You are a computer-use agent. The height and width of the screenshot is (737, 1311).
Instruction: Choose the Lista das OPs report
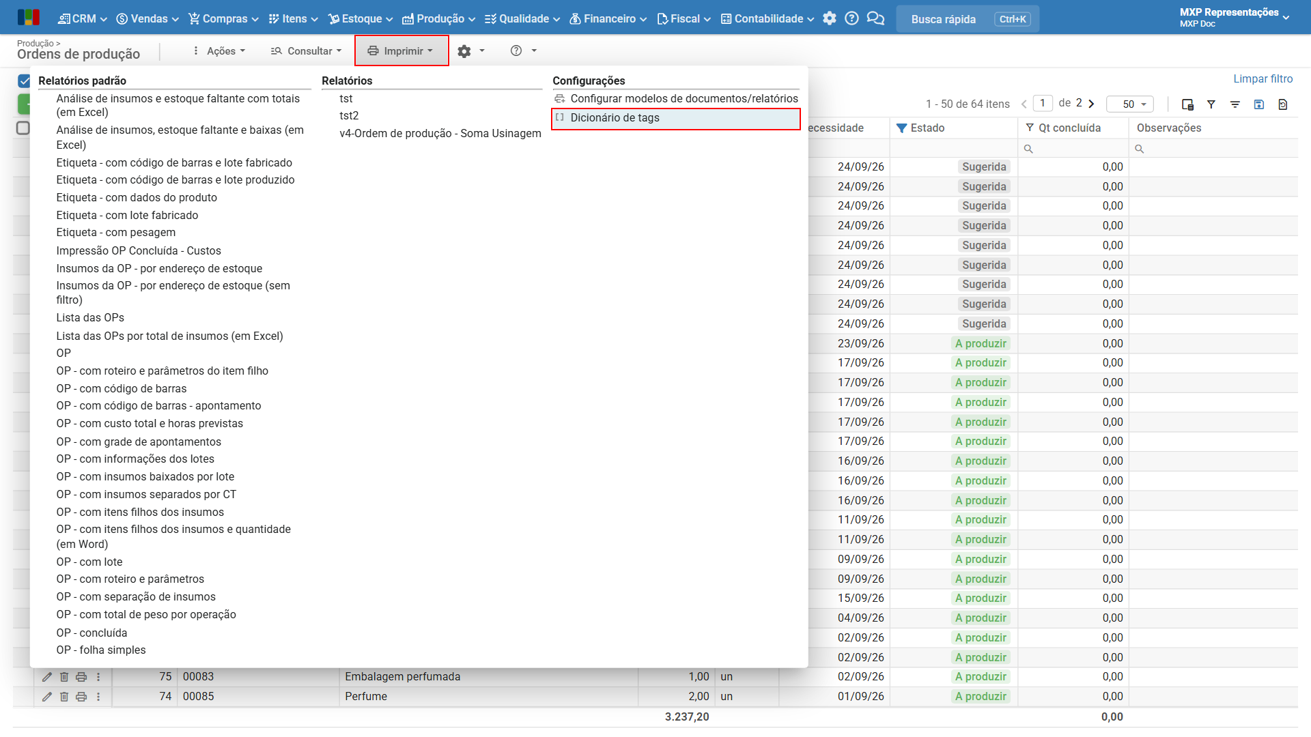[90, 318]
